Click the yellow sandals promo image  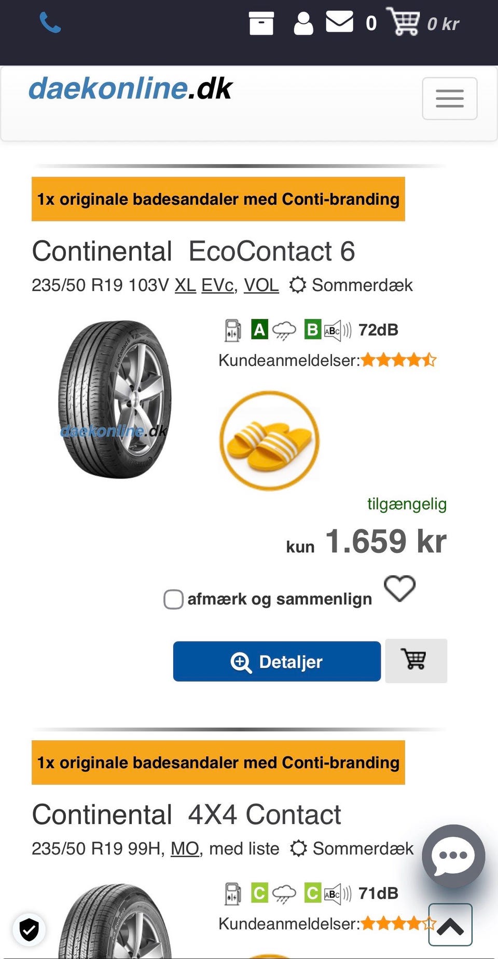(x=269, y=441)
